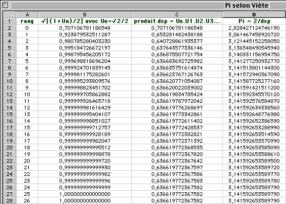Close the Pi selon Viète window box

pyautogui.click(x=5, y=5)
